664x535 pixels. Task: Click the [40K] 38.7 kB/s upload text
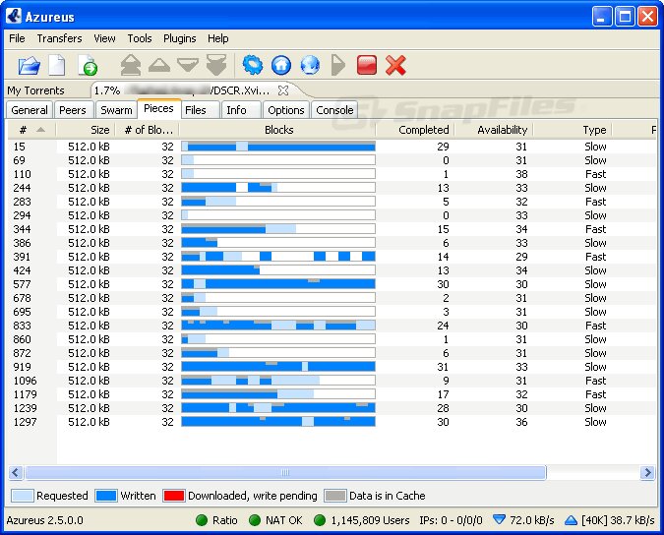[x=618, y=520]
